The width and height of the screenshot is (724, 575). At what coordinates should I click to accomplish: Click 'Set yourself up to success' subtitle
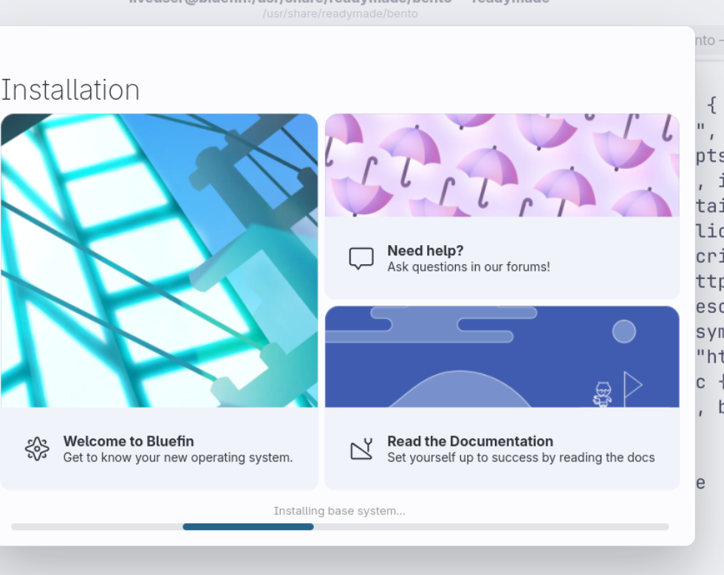[521, 458]
